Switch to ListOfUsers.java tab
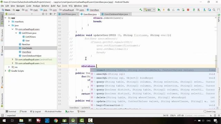This screenshot has width=221, height=124. pyautogui.click(x=68, y=14)
